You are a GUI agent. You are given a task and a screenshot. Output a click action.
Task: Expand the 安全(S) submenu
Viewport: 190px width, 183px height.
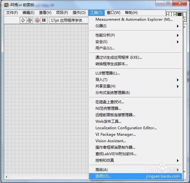point(135,42)
